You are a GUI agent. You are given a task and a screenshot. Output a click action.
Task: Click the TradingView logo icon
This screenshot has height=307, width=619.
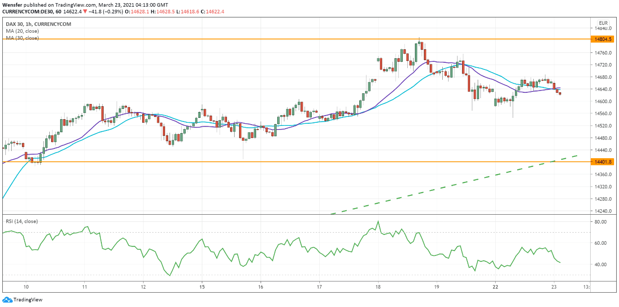(x=7, y=299)
